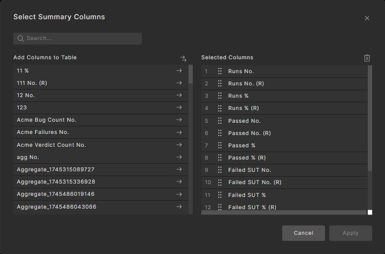Click the arrow next to 'agg No.'

[179, 157]
